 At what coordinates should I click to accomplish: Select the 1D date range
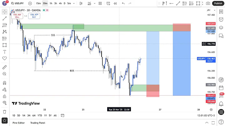click(14, 115)
